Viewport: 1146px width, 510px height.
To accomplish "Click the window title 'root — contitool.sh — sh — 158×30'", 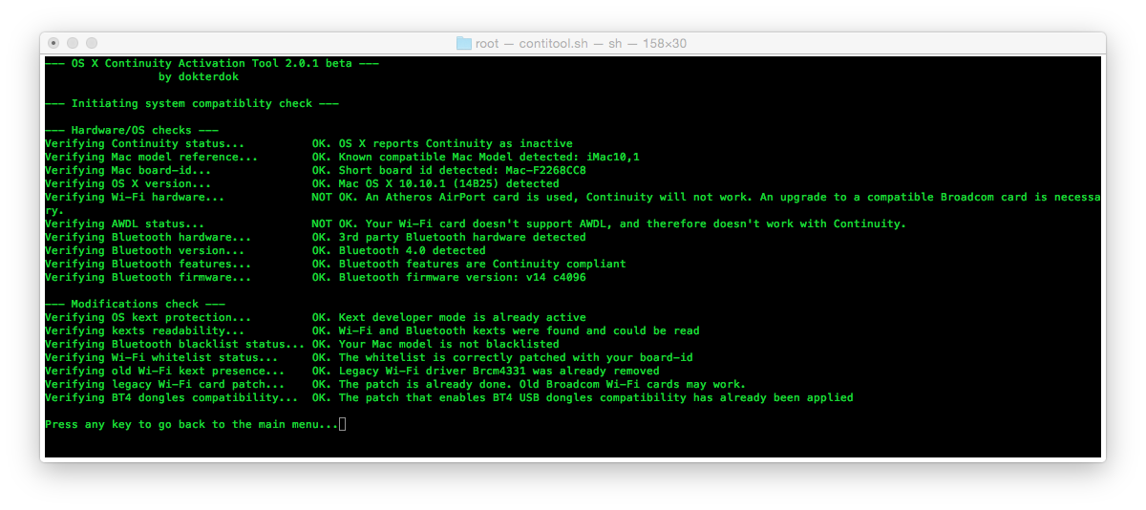I will (x=581, y=43).
